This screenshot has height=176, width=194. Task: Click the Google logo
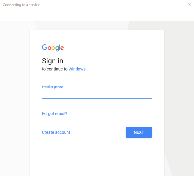(x=53, y=48)
